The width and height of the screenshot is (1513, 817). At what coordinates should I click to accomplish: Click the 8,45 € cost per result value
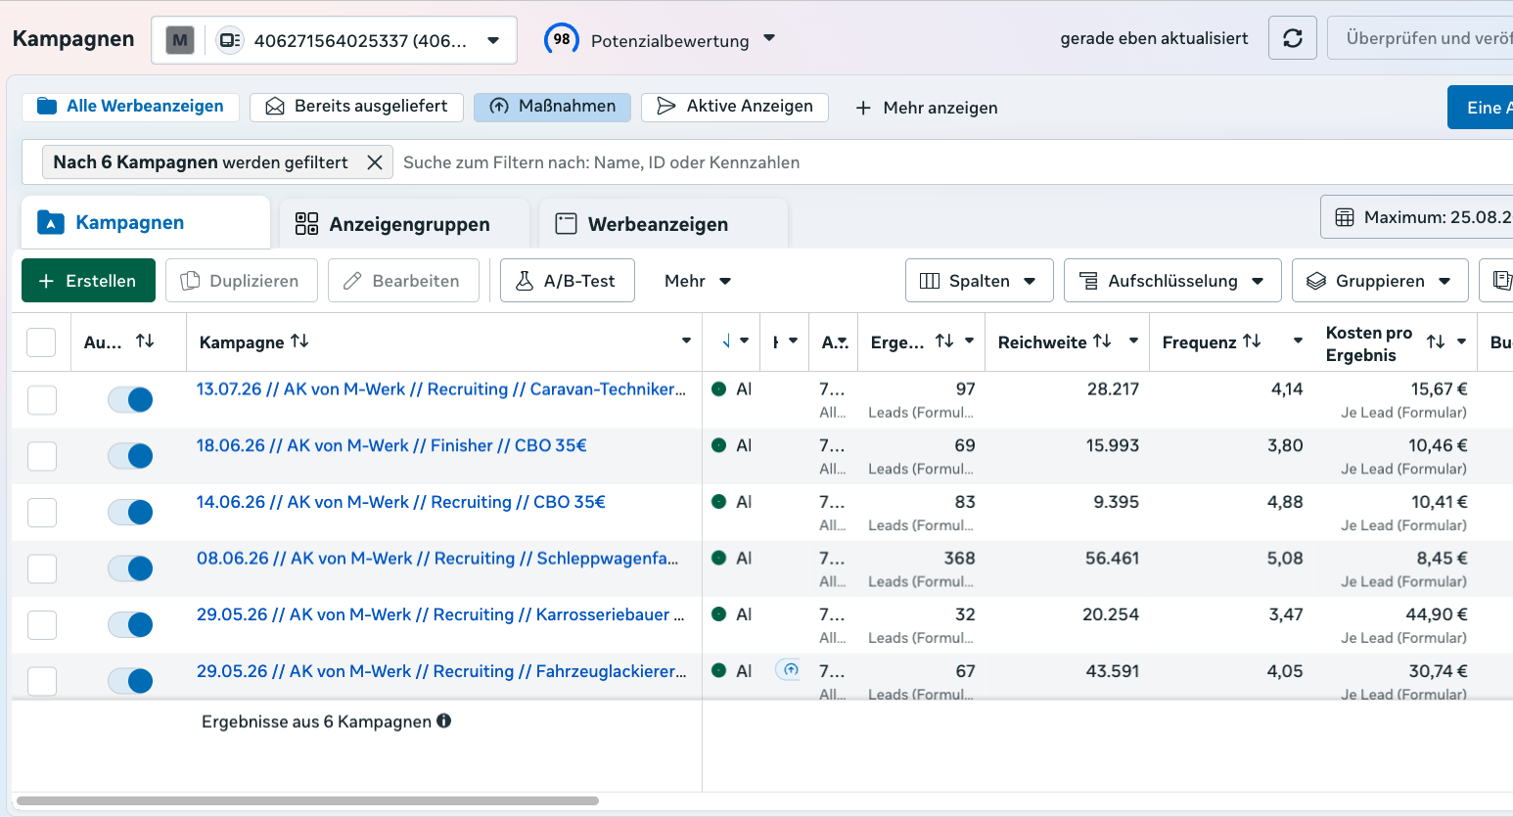coord(1442,559)
